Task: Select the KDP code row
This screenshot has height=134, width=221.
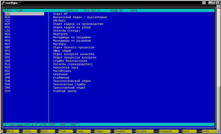Action: click(7, 24)
